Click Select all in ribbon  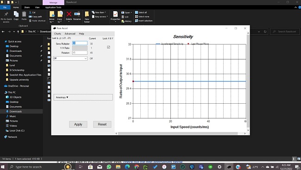point(141,13)
